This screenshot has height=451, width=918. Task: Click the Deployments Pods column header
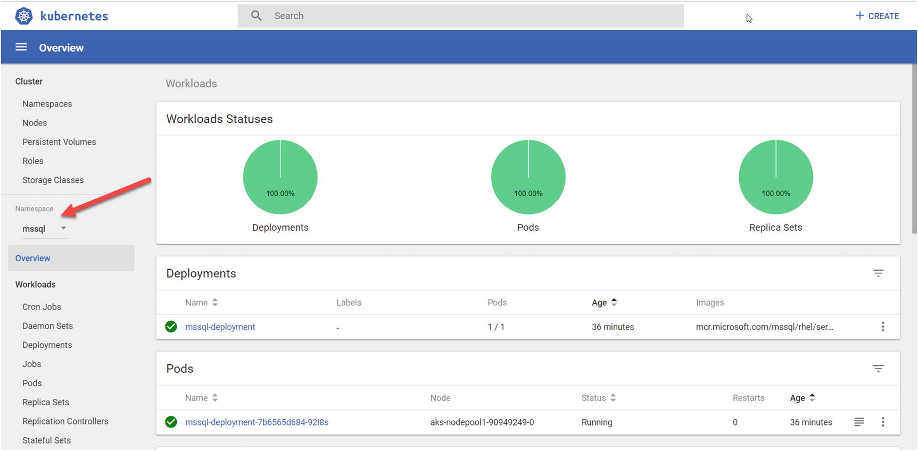(x=497, y=303)
